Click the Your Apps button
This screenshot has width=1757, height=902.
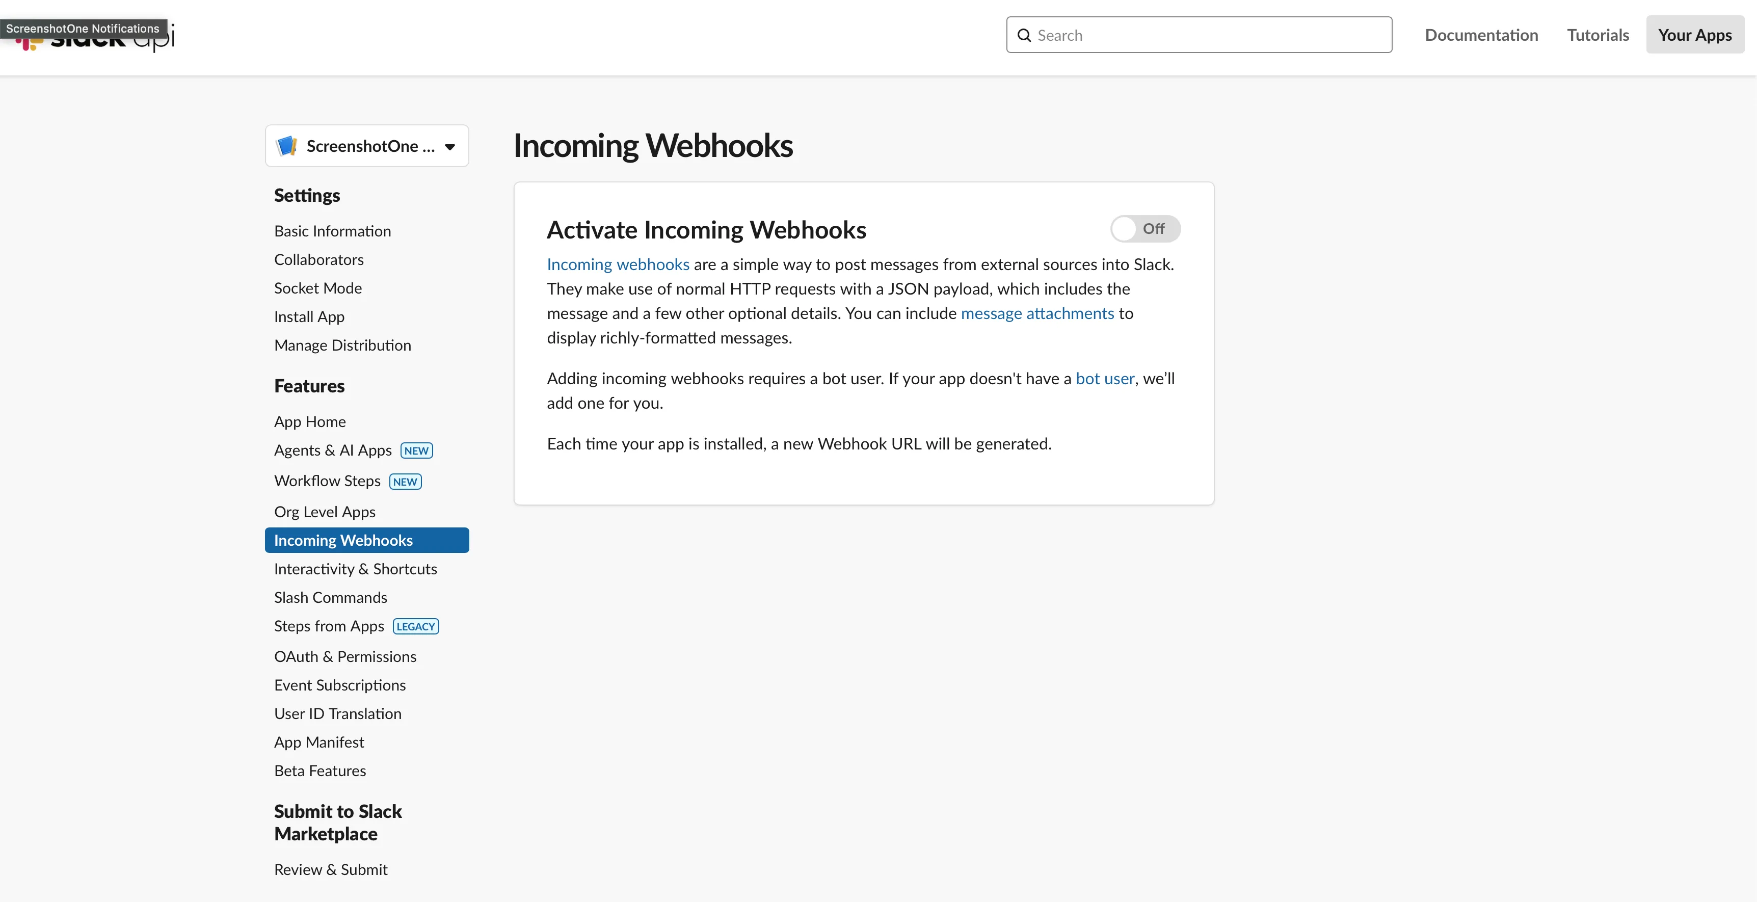coord(1695,35)
